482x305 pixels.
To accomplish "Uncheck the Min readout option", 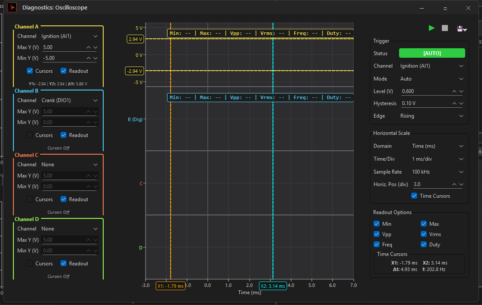I will pos(377,224).
